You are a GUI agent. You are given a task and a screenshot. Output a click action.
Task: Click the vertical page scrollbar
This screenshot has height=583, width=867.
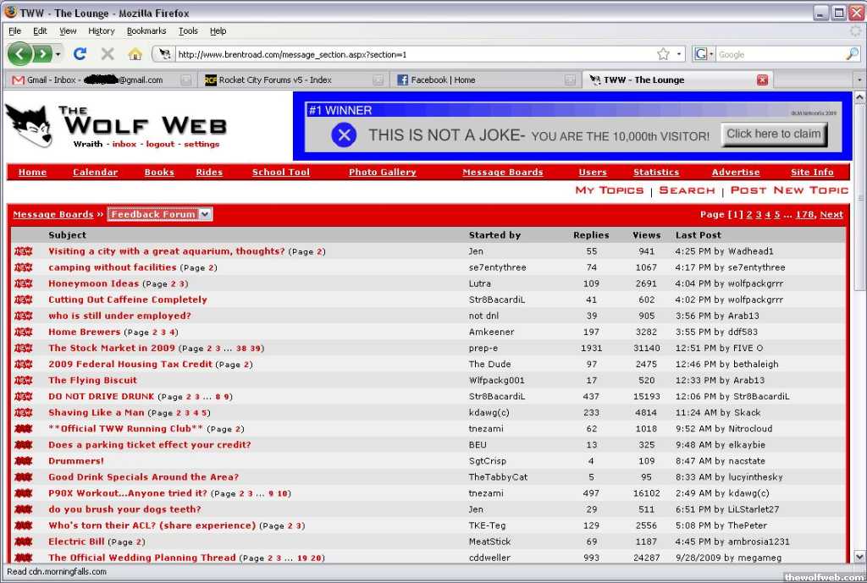click(859, 338)
